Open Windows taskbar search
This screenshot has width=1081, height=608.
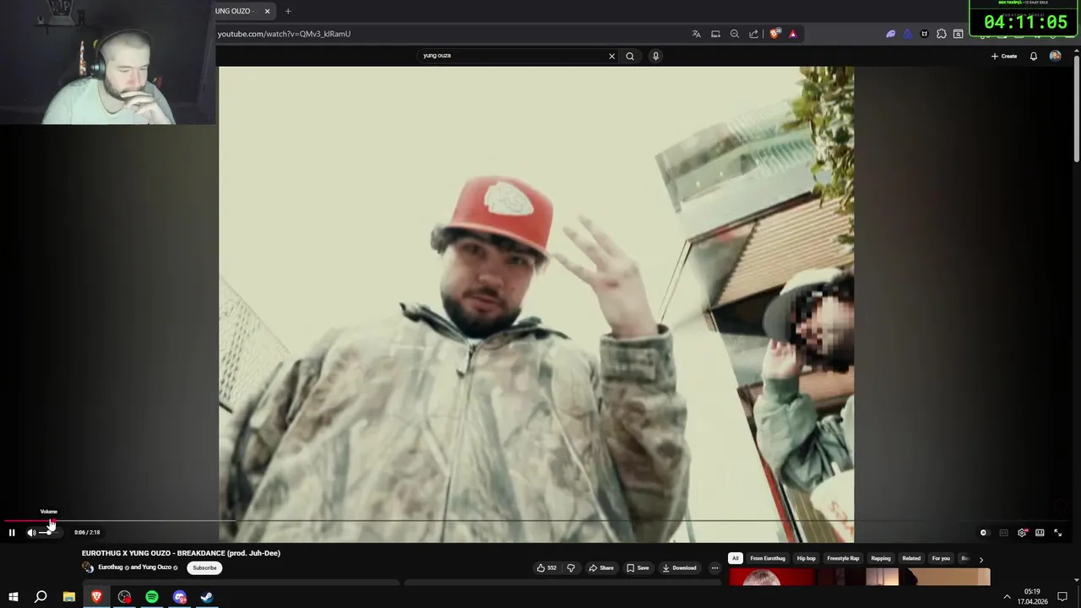(41, 597)
